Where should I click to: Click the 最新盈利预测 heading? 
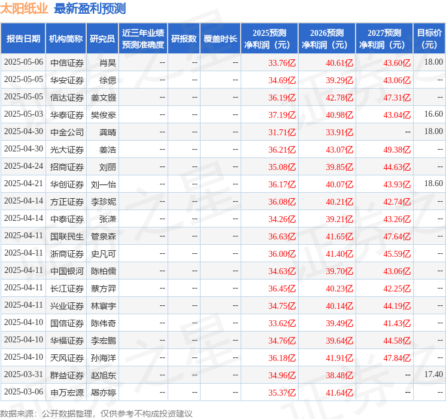pyautogui.click(x=90, y=8)
